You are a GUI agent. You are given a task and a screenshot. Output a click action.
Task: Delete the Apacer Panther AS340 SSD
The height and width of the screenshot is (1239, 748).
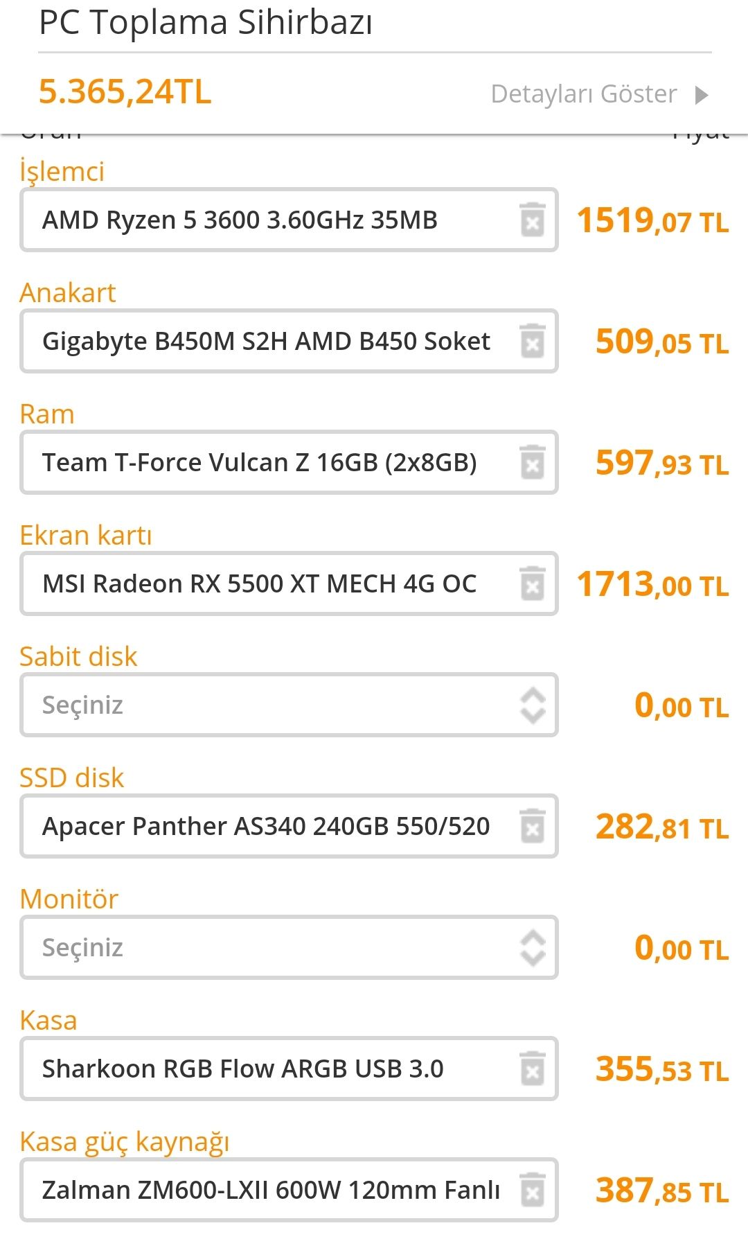click(532, 827)
